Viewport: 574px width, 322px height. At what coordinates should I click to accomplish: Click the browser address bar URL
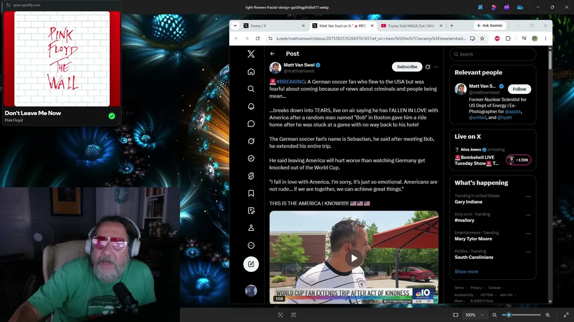[372, 38]
